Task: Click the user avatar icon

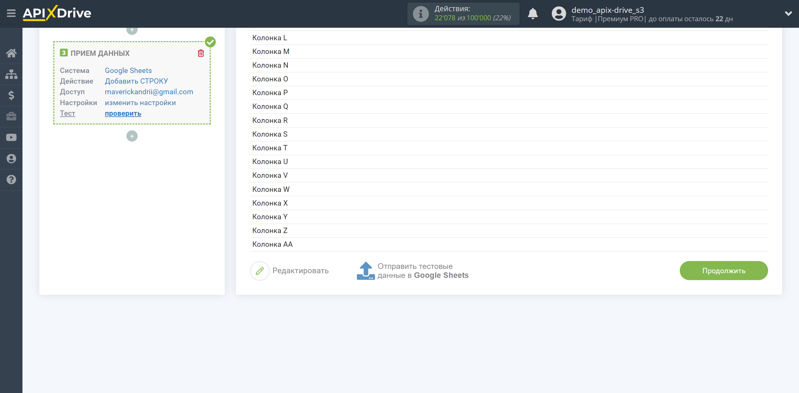Action: pyautogui.click(x=559, y=14)
